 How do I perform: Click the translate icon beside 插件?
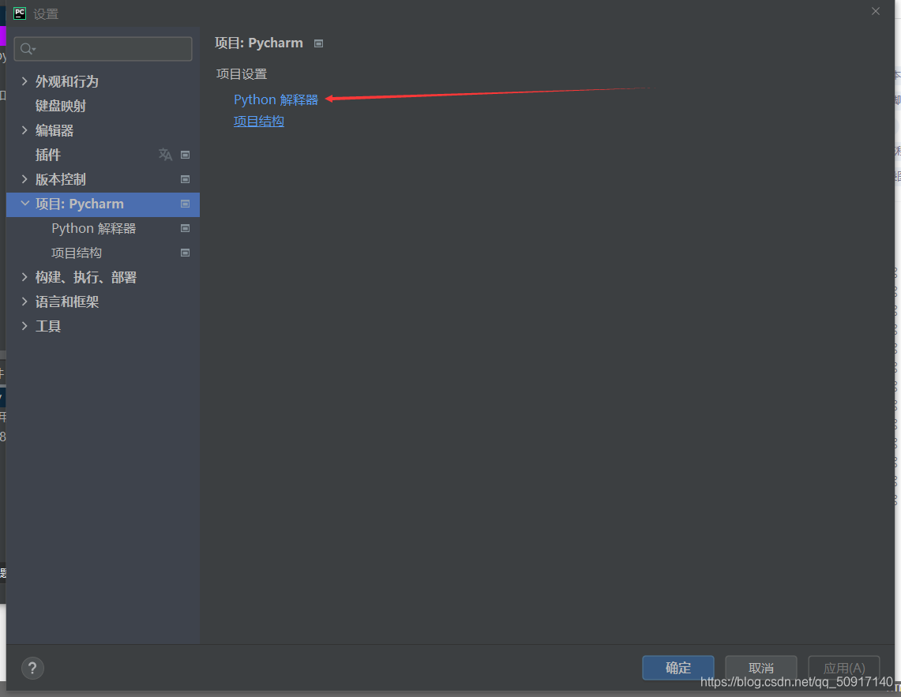tap(166, 155)
